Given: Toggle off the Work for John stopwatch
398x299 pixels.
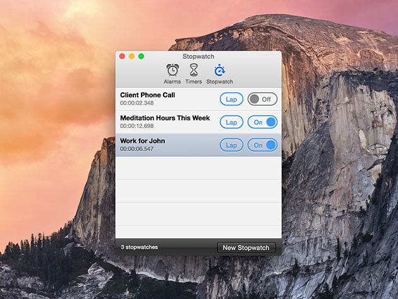Looking at the screenshot, I should pyautogui.click(x=262, y=145).
